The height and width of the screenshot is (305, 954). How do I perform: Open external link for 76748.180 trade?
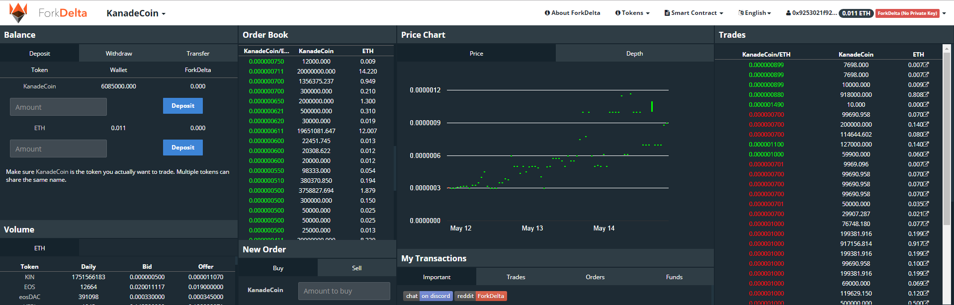926,224
